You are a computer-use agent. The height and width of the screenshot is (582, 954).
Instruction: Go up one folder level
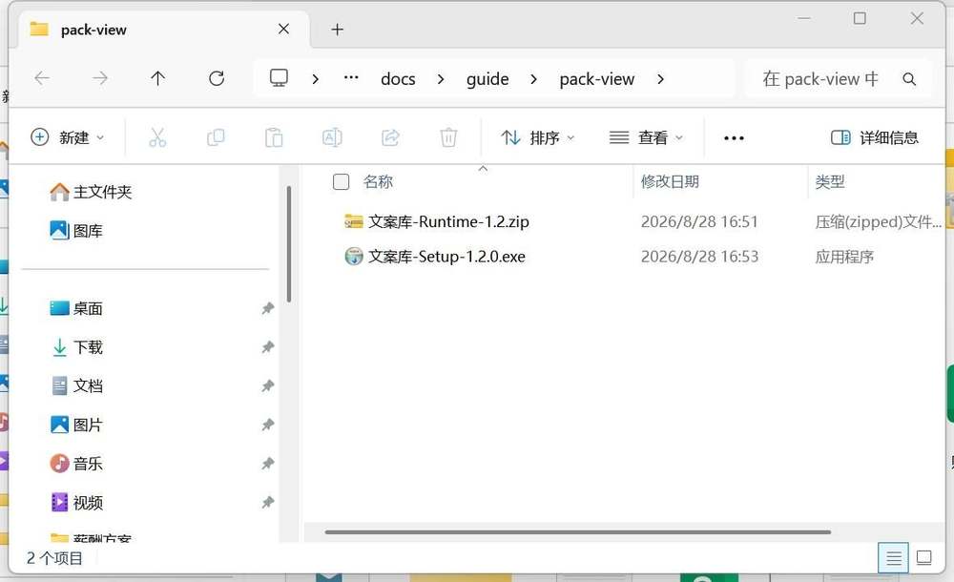tap(157, 78)
